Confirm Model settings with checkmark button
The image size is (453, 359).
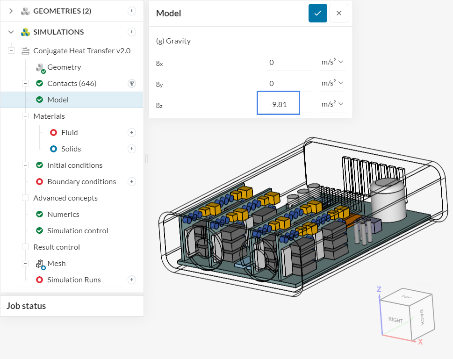317,13
